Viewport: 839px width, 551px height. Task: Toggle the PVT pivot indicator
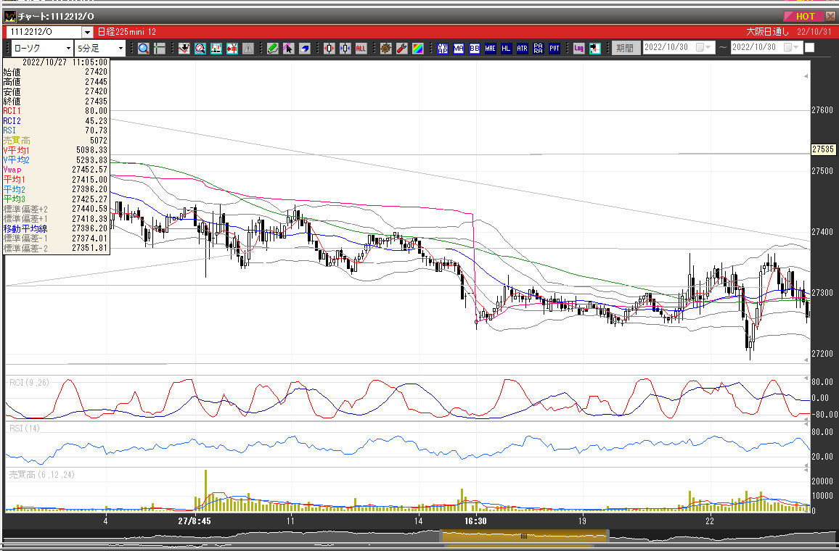click(554, 48)
